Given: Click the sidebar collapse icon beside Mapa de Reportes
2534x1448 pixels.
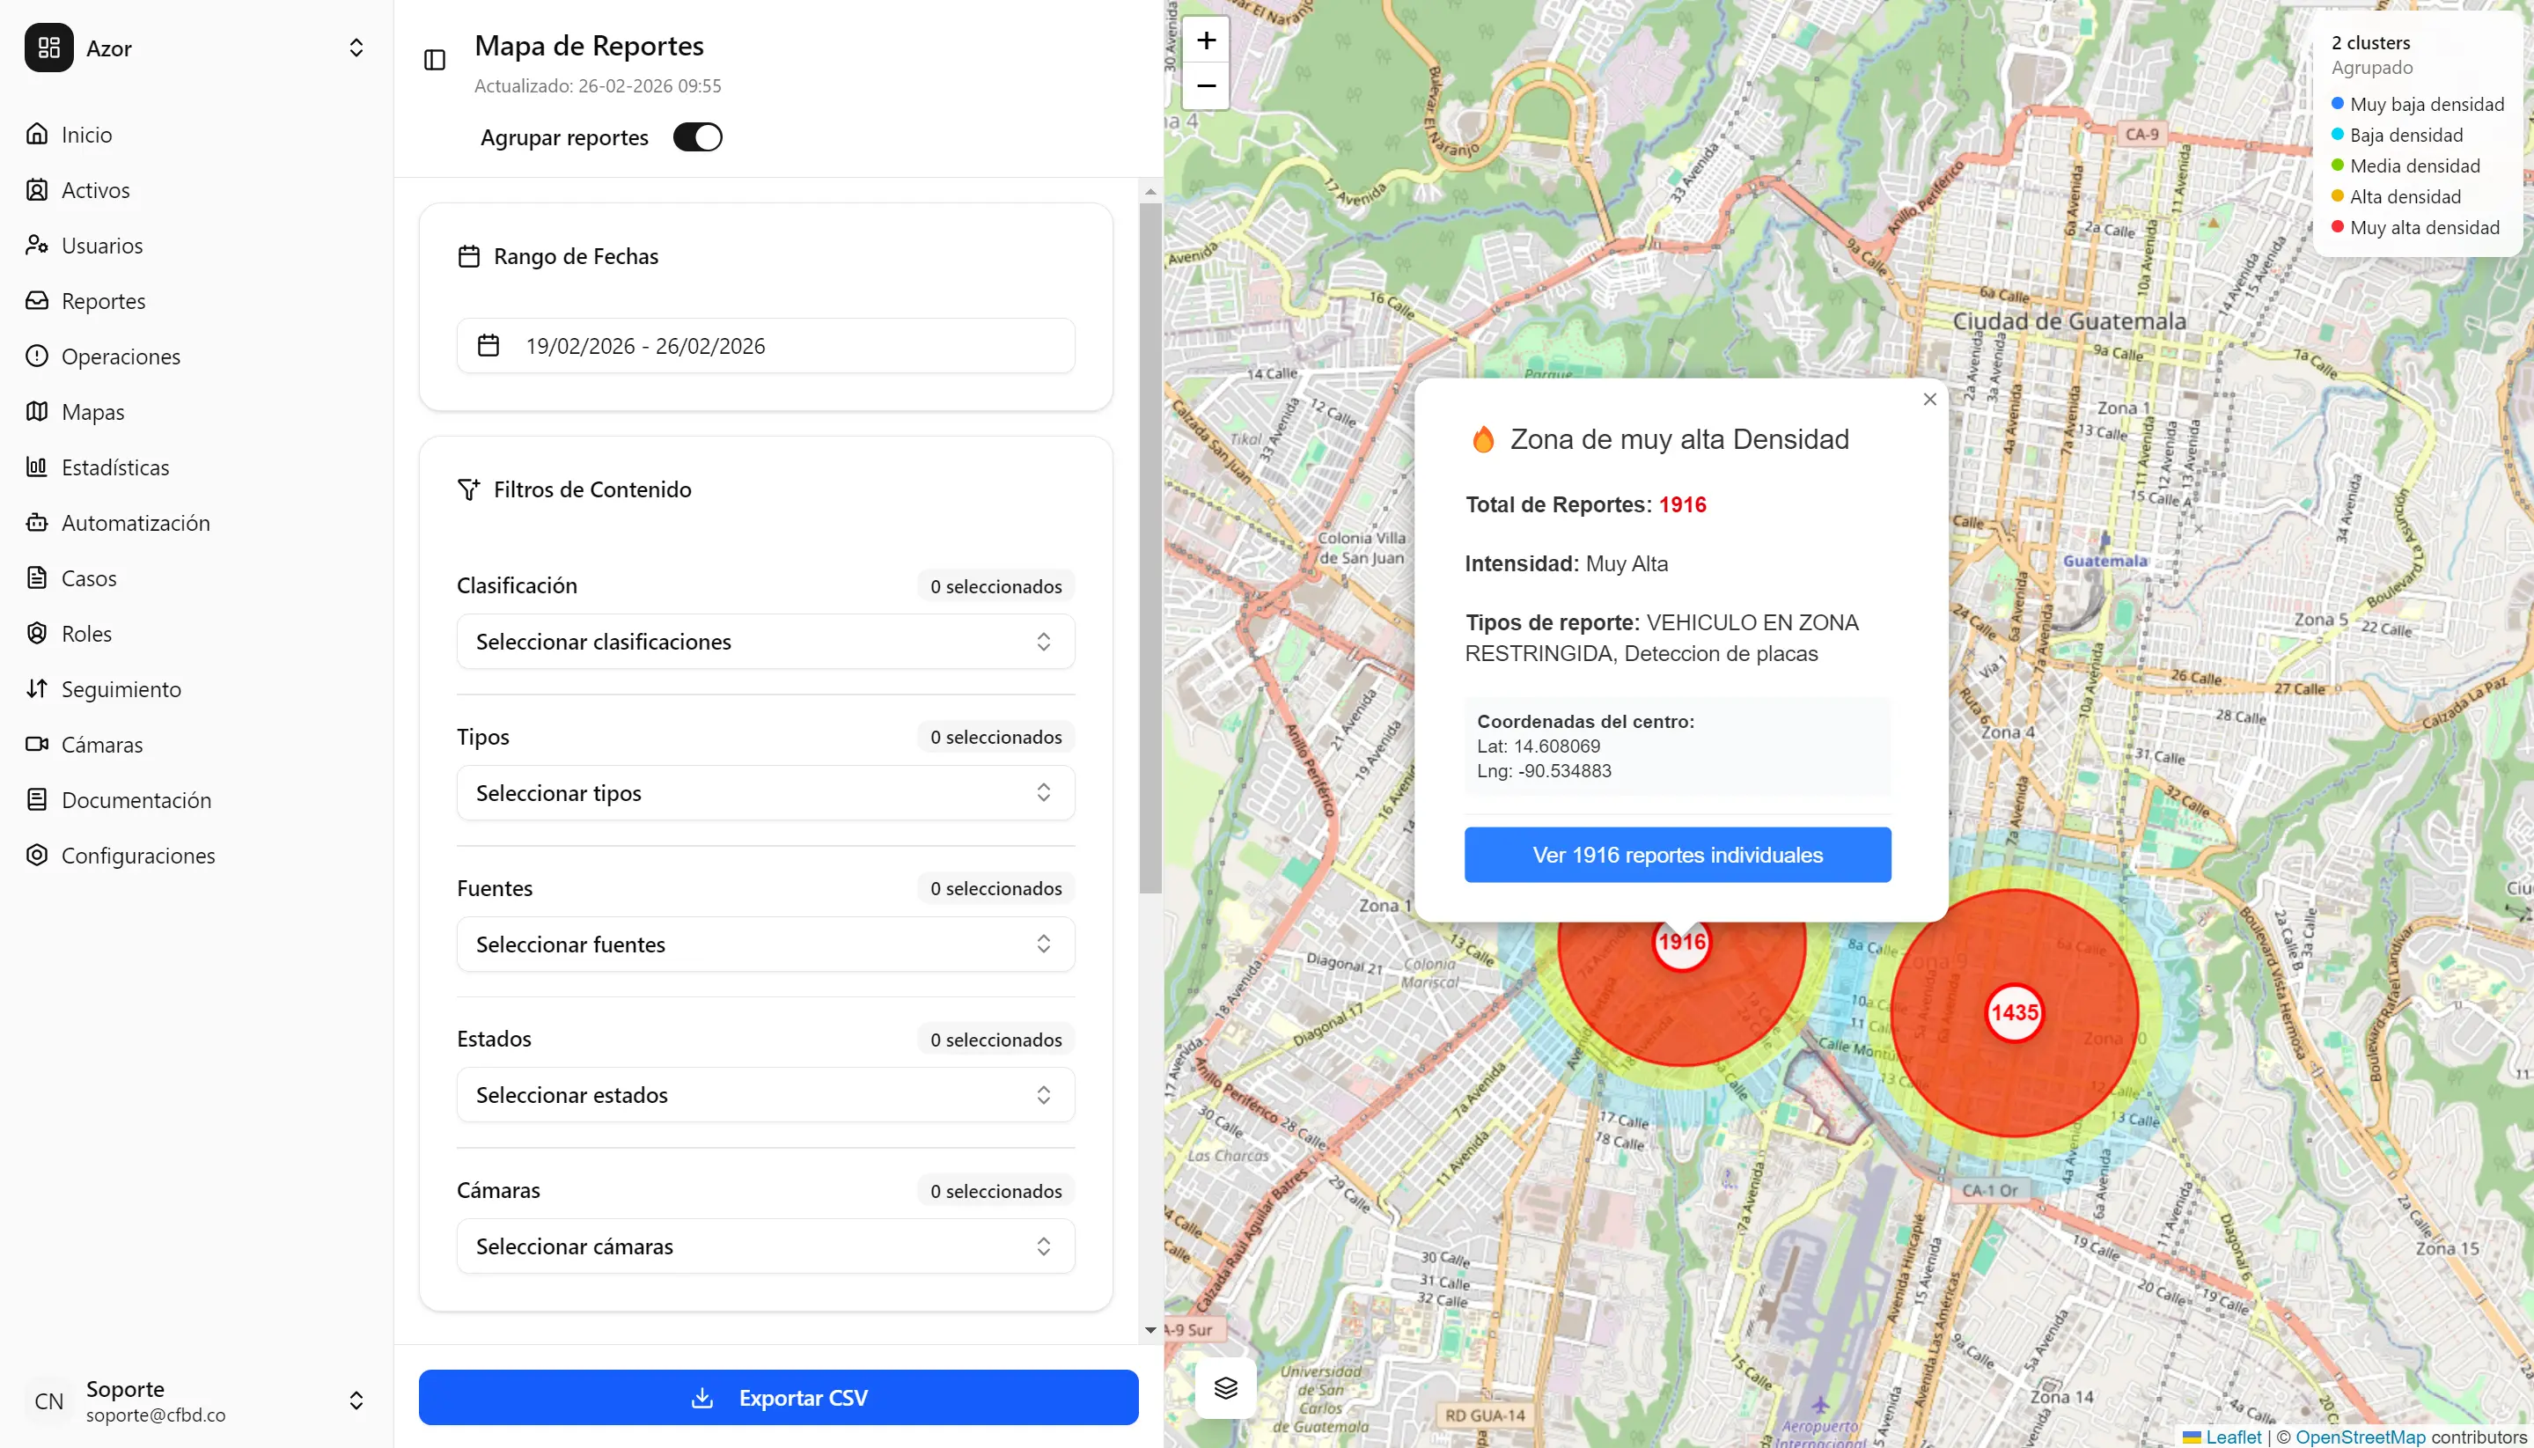Looking at the screenshot, I should [435, 60].
